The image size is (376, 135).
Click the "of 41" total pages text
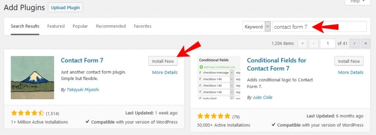point(343,44)
